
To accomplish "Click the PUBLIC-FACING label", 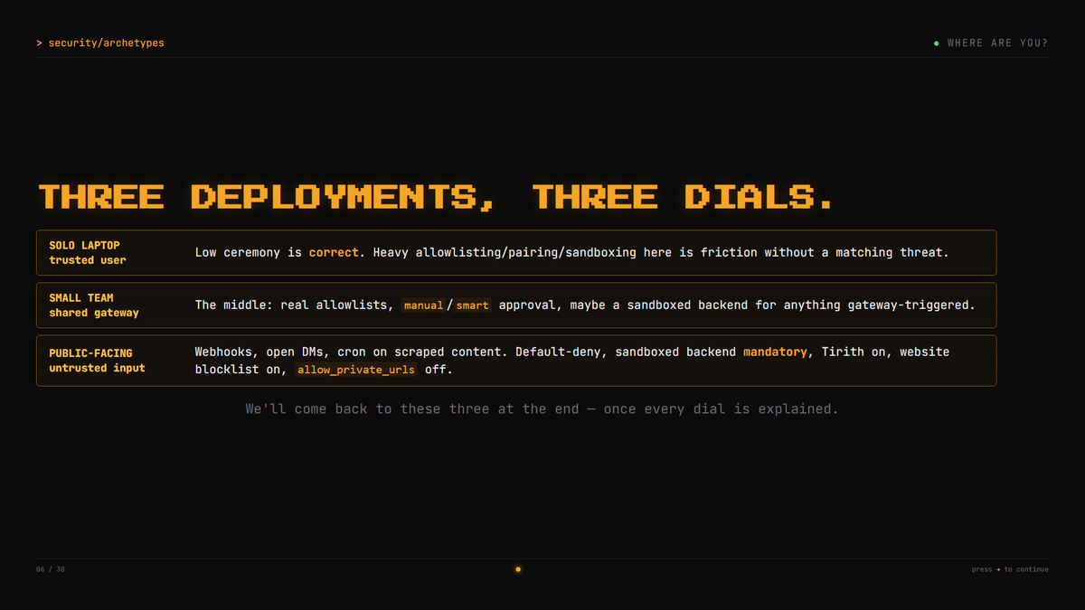I will (90, 353).
